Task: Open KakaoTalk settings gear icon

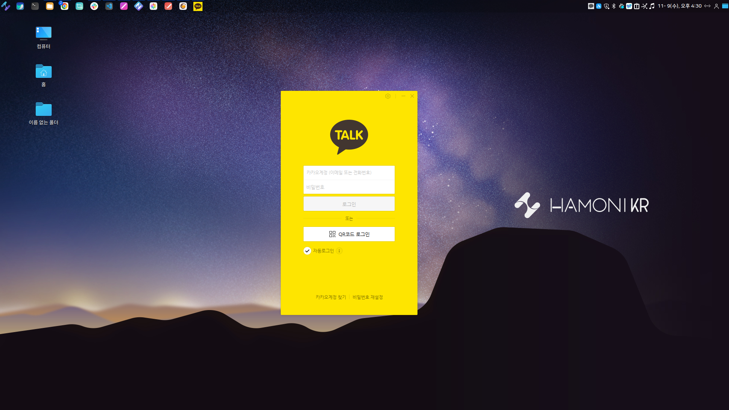Action: point(387,96)
